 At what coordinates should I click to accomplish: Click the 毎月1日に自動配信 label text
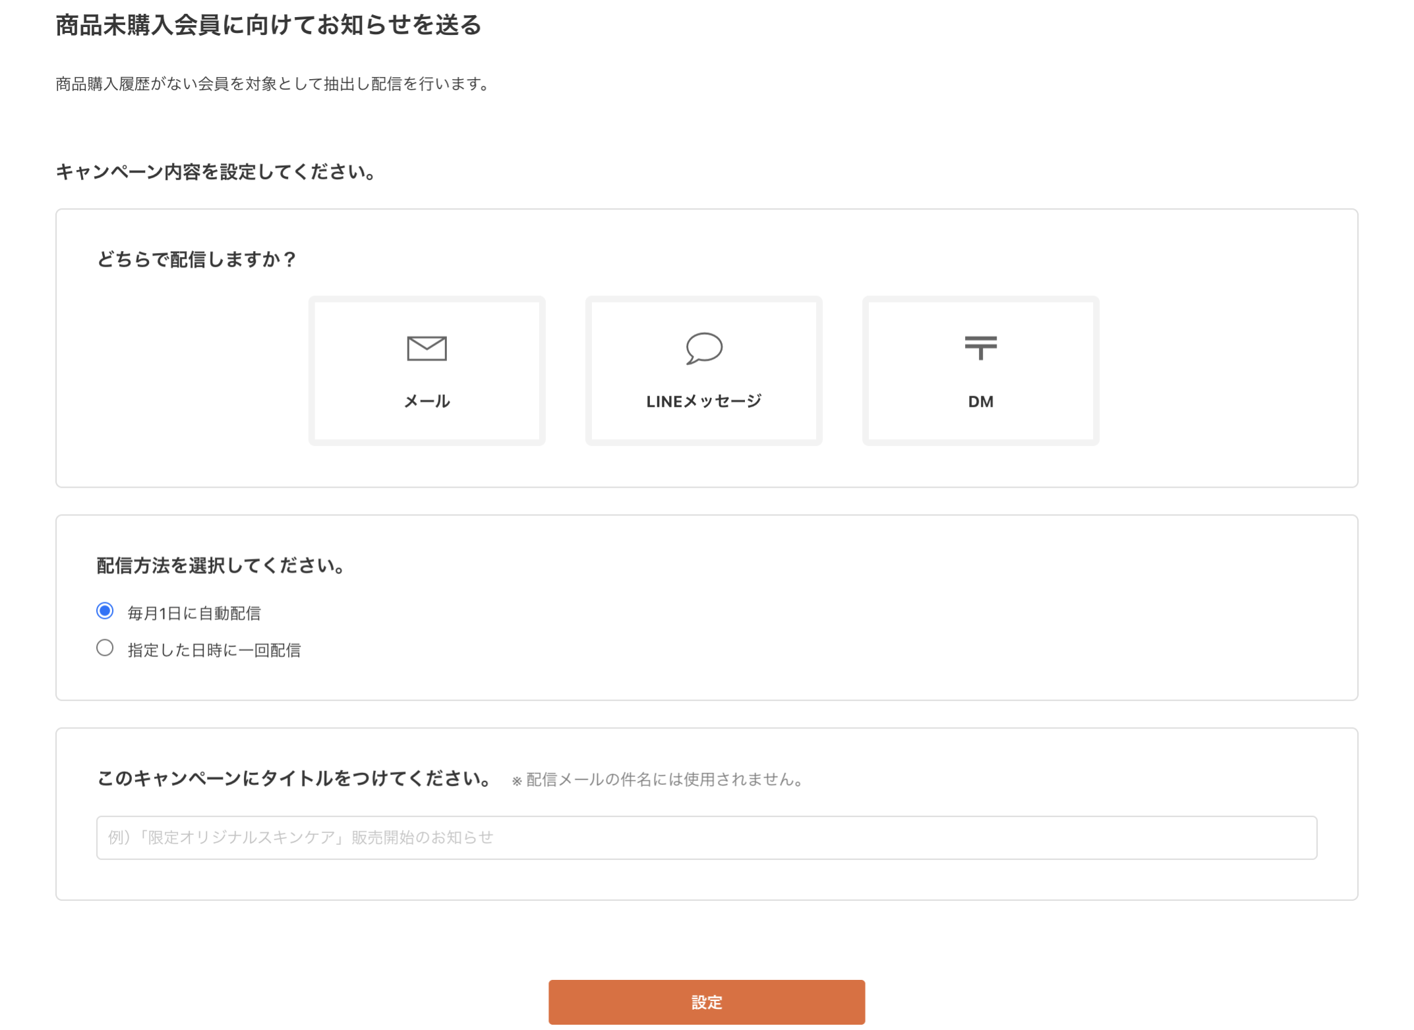pos(194,612)
